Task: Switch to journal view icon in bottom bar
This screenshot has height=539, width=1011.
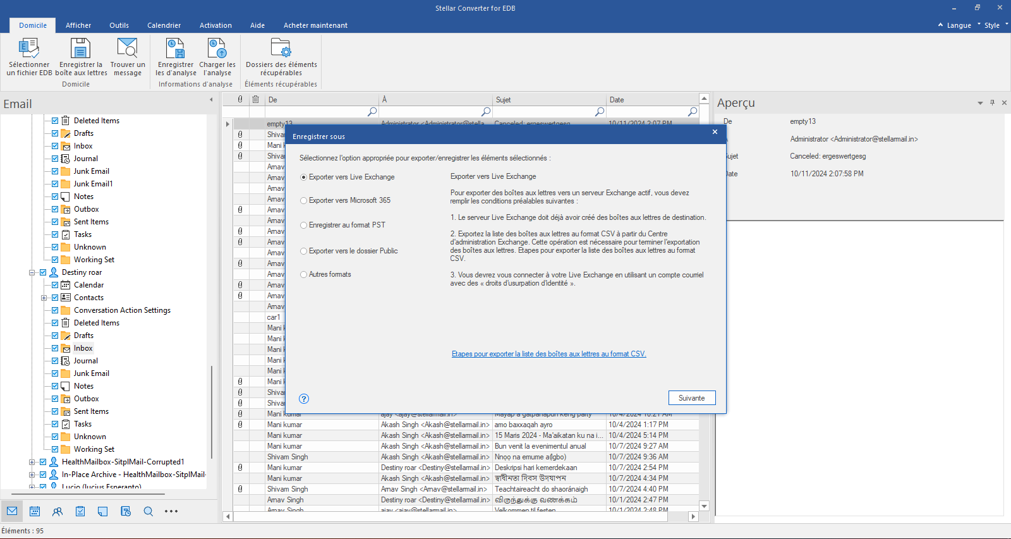Action: pos(126,511)
